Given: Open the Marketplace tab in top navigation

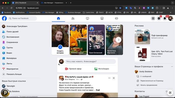Looking at the screenshot, I should 102,19.
